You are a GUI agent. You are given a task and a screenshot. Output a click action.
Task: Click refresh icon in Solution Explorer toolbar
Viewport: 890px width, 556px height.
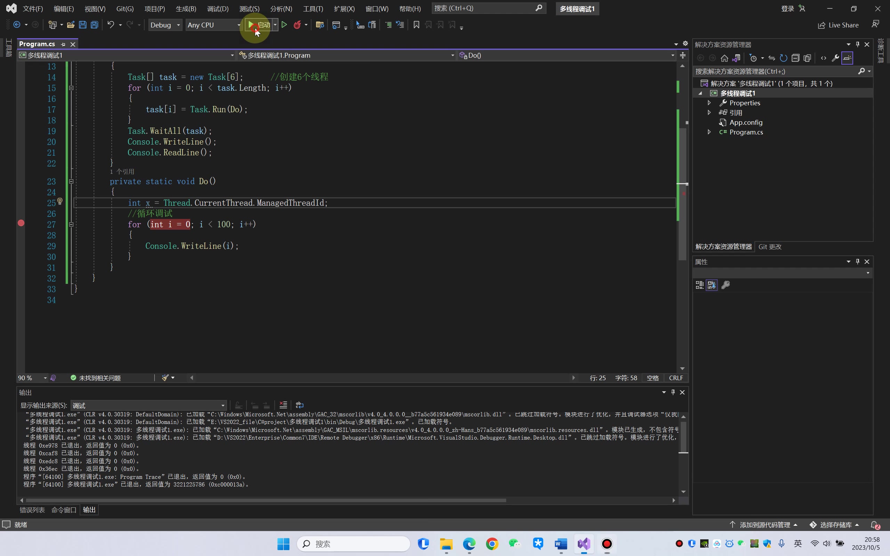[783, 58]
